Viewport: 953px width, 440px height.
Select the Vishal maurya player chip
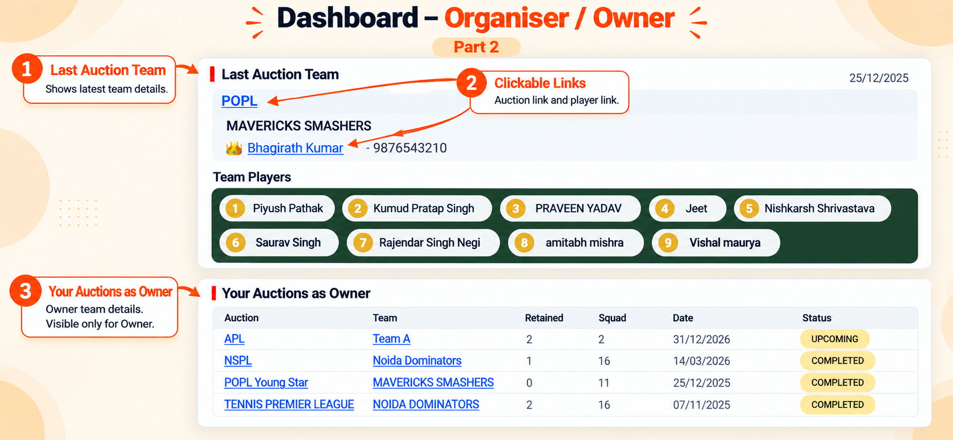pos(716,243)
